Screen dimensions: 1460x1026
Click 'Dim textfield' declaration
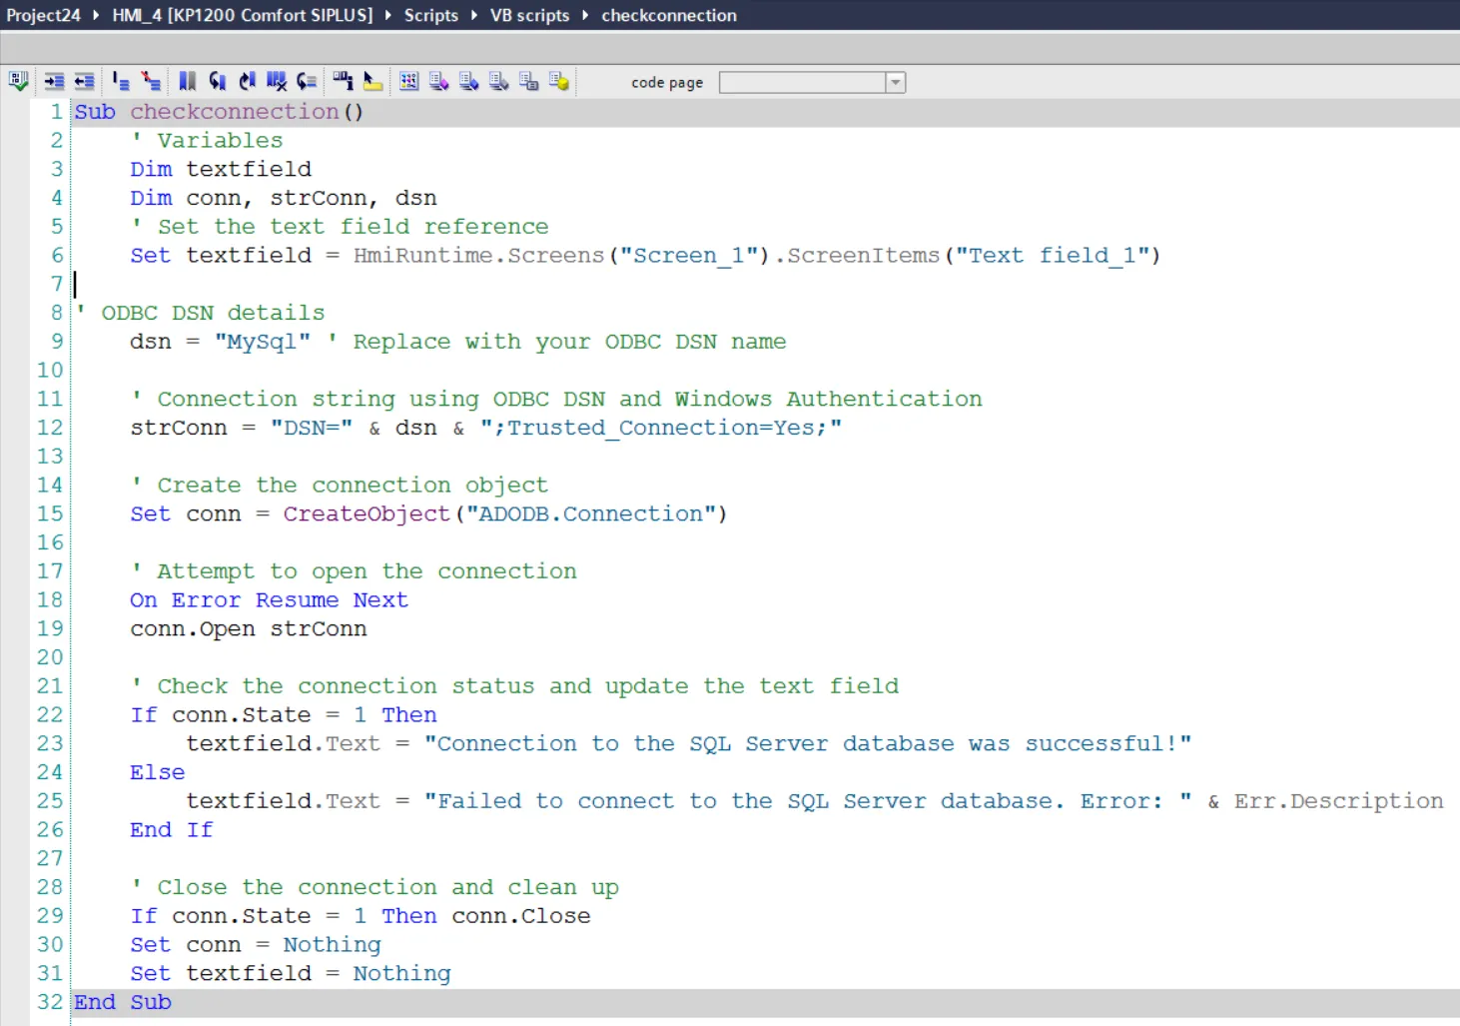coord(221,169)
